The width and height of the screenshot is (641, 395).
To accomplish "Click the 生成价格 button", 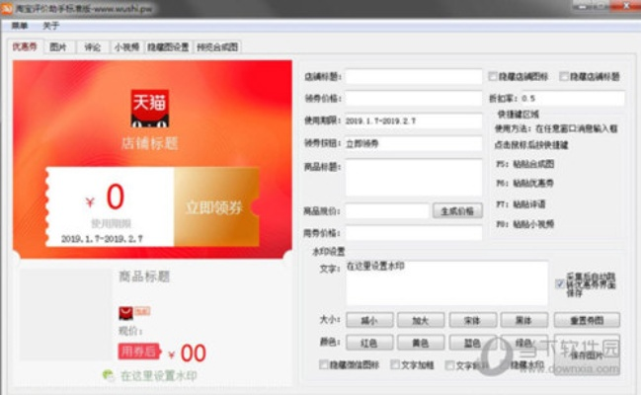I will [457, 211].
